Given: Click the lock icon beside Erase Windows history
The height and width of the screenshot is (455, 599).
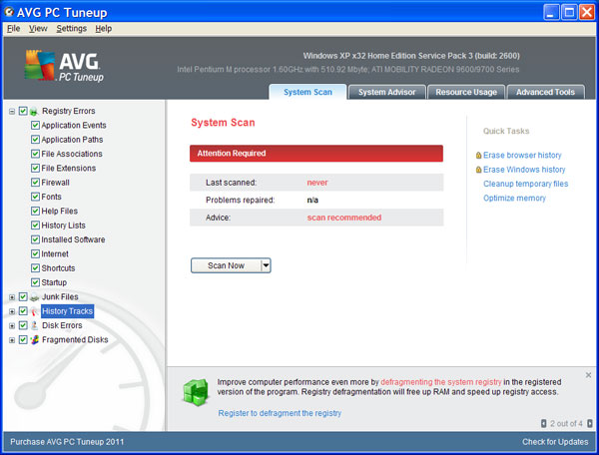Looking at the screenshot, I should [478, 170].
